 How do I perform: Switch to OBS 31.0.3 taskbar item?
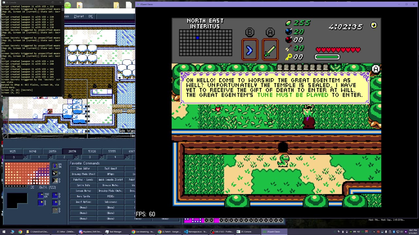(222, 232)
